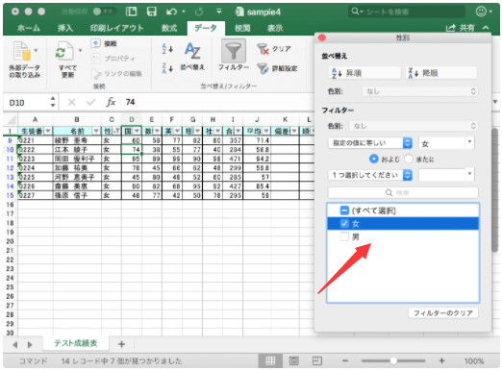Click the fx insert function icon
502x371 pixels.
point(111,102)
